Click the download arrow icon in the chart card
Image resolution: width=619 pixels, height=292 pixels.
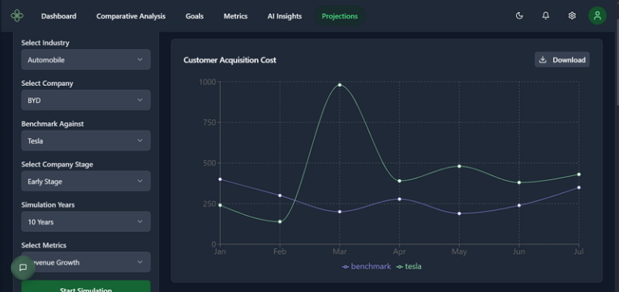pyautogui.click(x=543, y=59)
